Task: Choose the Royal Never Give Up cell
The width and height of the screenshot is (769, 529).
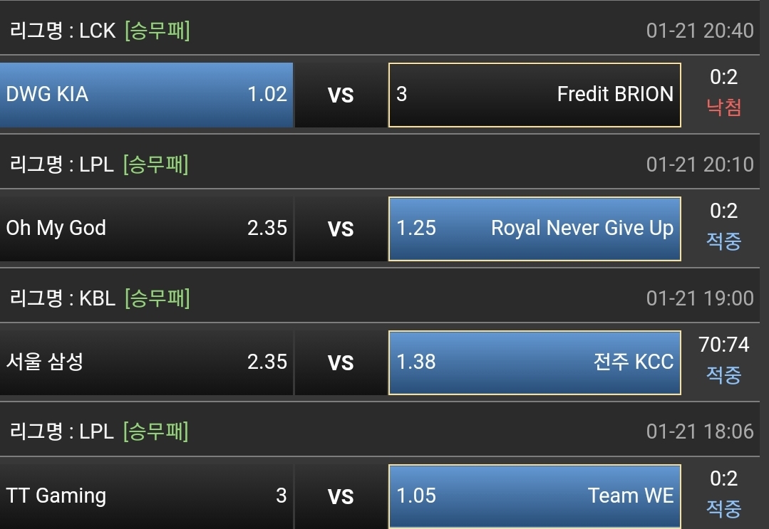Action: 535,229
